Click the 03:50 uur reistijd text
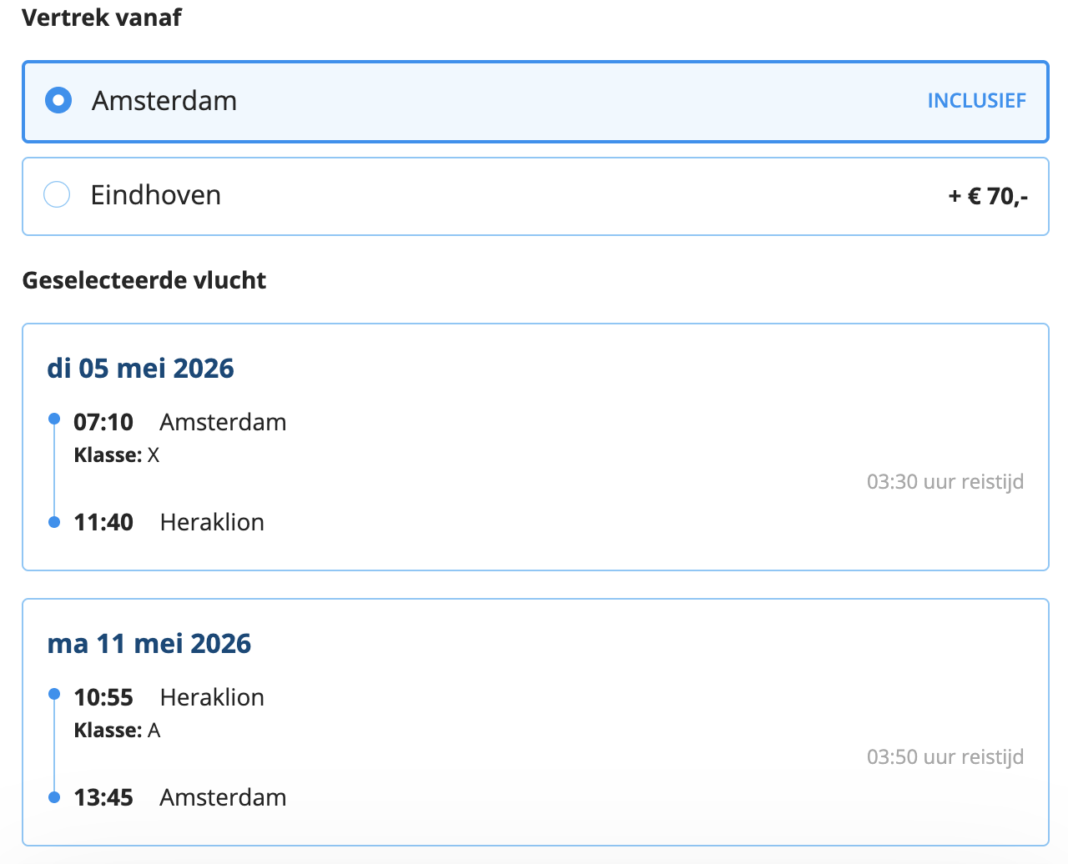1068x864 pixels. (945, 757)
